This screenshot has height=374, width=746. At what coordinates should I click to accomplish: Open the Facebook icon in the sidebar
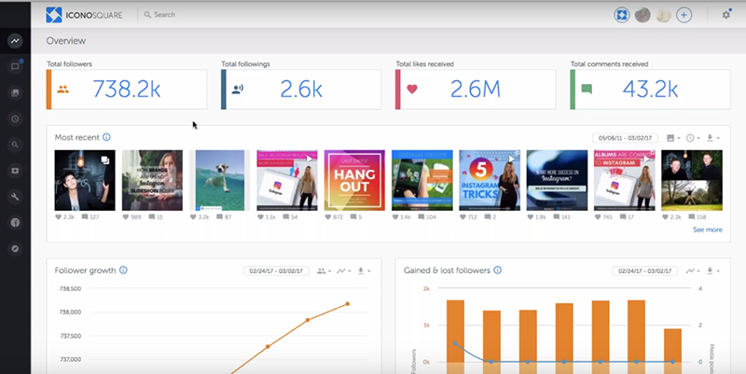(14, 223)
